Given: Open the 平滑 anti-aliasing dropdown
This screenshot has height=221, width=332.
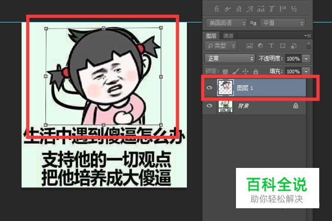Looking at the screenshot, I should point(282,23).
